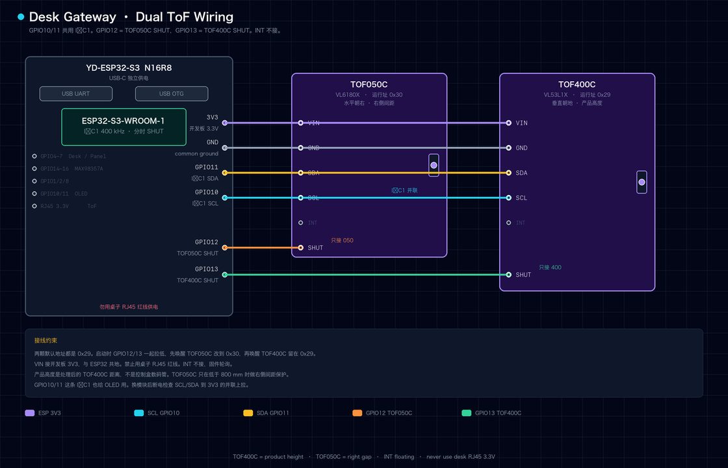Select the GPIO4-7 Desk / Panel item
Screen dimensions: 728x468
(x=69, y=156)
